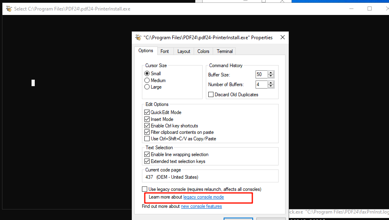Screen dimensions: 389x220
Task: Enable Discard Old Duplicates
Action: click(x=211, y=95)
